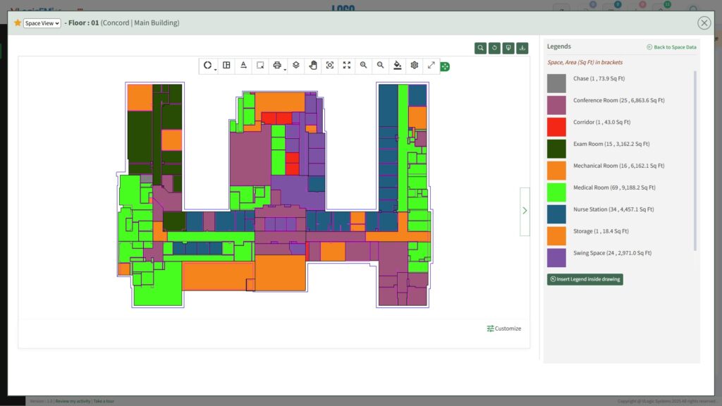Expand the side panel chevron arrow
The image size is (722, 406).
[x=525, y=211]
